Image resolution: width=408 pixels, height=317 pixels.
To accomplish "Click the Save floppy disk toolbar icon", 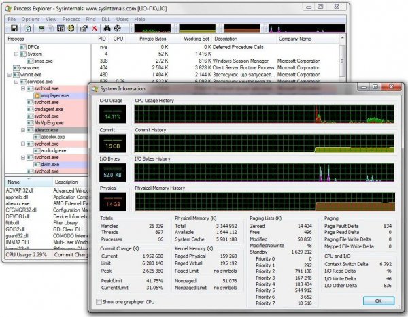I will point(14,28).
